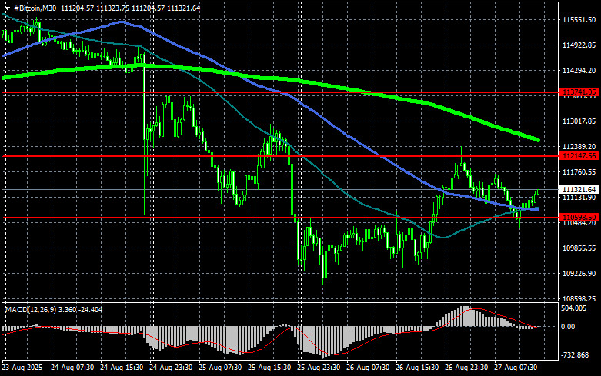Click the MACD(12,26,9) indicator label

point(30,309)
